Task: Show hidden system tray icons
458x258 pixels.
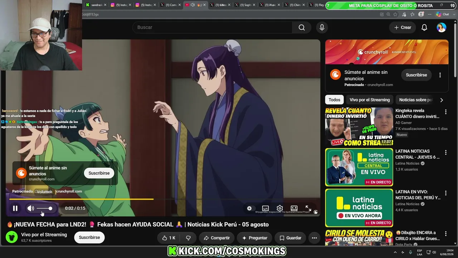Action: (395, 252)
